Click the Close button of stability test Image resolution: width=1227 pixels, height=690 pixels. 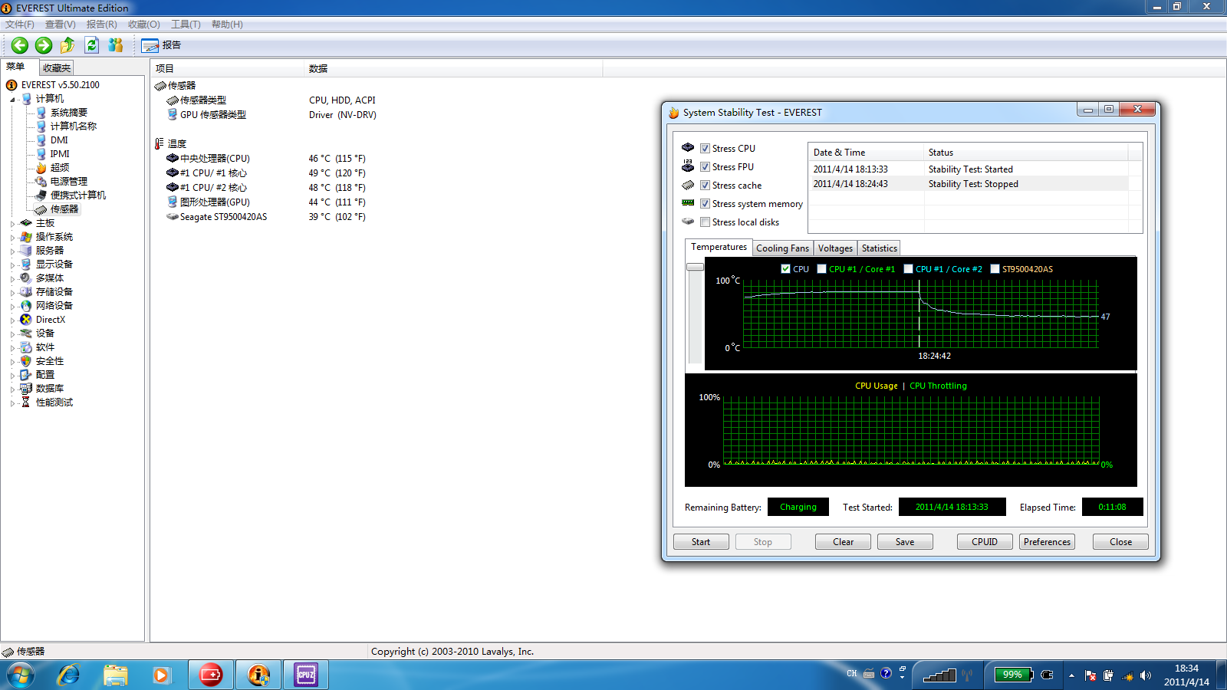(1120, 542)
